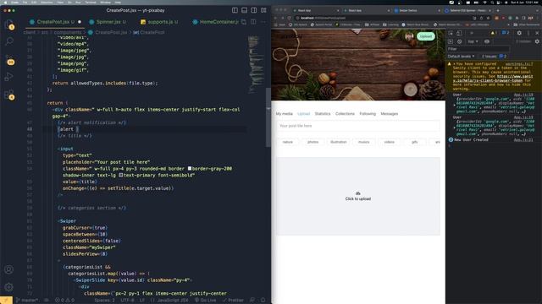Open the Explorer view in VS Code activity bar
This screenshot has height=304, width=542.
(x=9, y=24)
